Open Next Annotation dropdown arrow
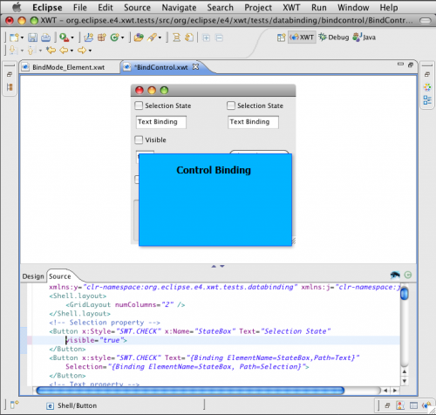This screenshot has width=436, height=415. 22,51
